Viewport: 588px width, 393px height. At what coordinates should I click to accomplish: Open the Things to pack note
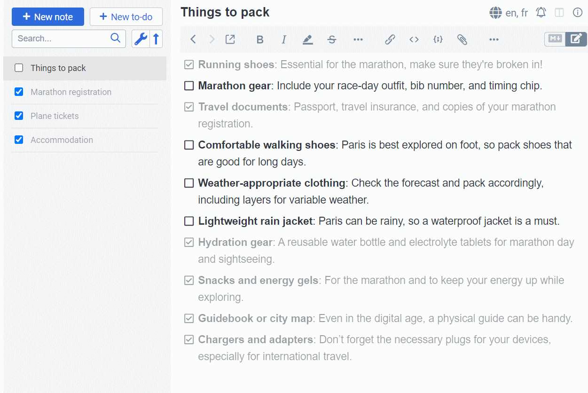click(58, 68)
